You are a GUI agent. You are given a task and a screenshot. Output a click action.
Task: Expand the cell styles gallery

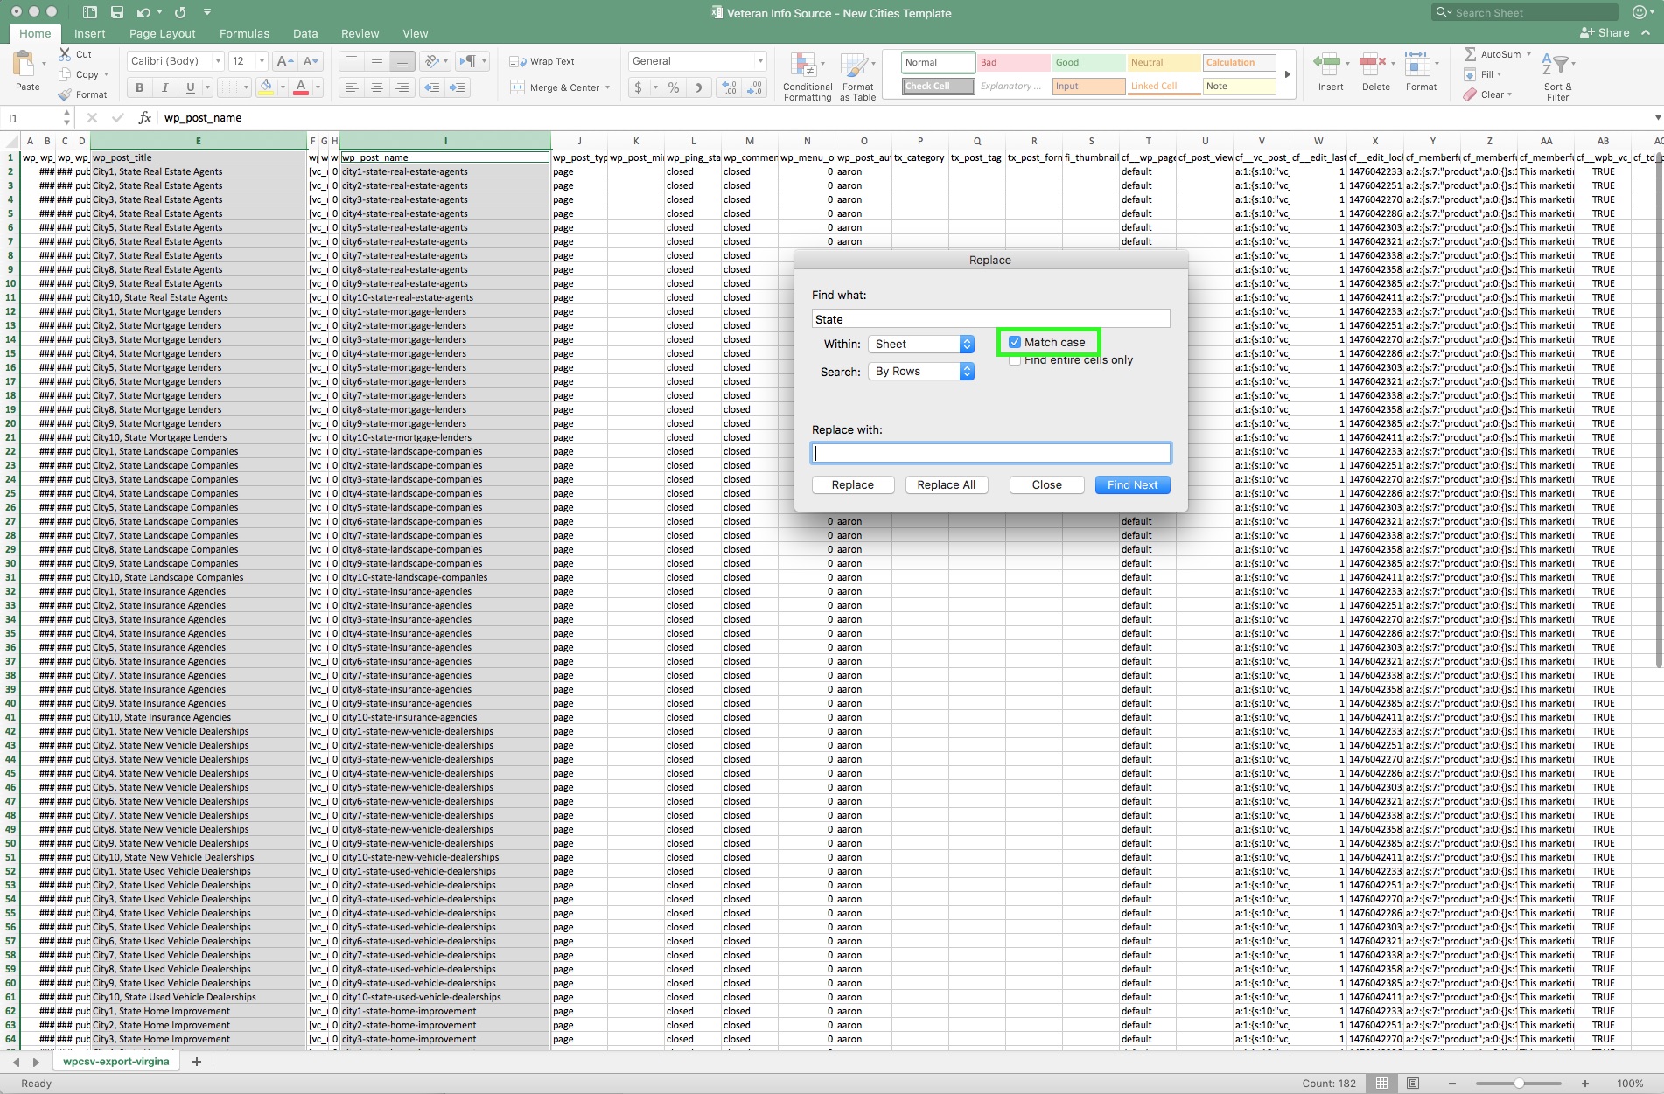tap(1287, 74)
